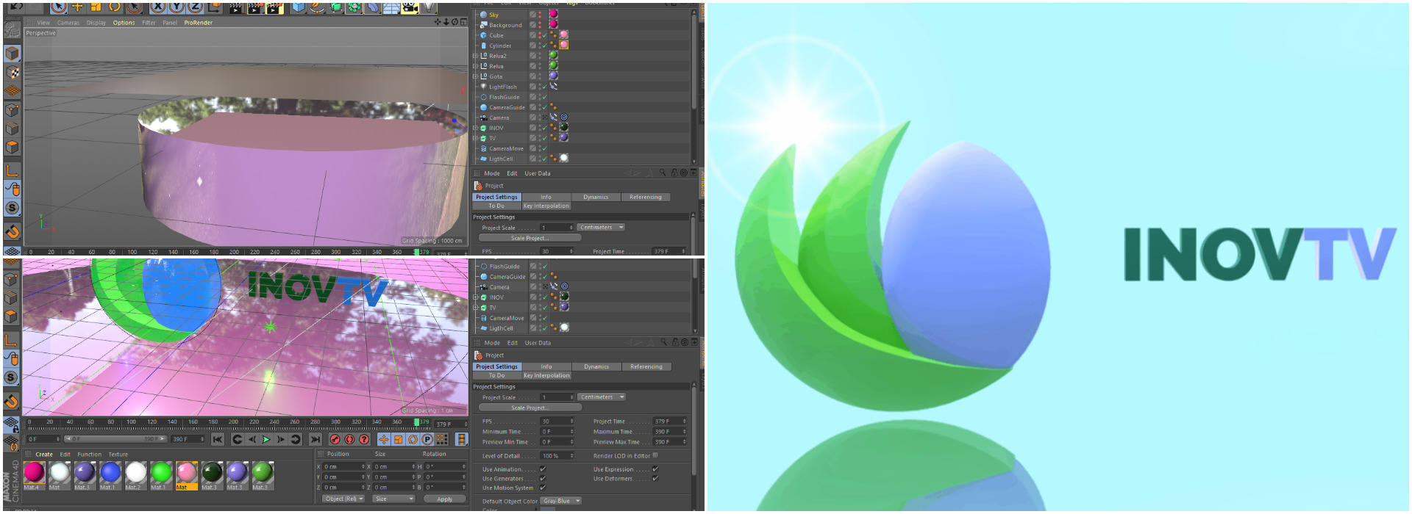Open Centimeters unit dropdown in lower attribute panel
Image resolution: width=1412 pixels, height=514 pixels.
(x=602, y=397)
